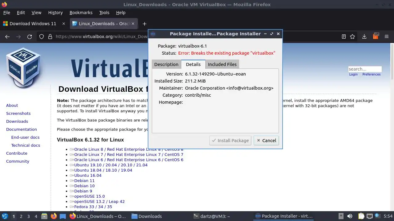Reload the VirtualBox page
The image size is (394, 221).
pyautogui.click(x=30, y=37)
